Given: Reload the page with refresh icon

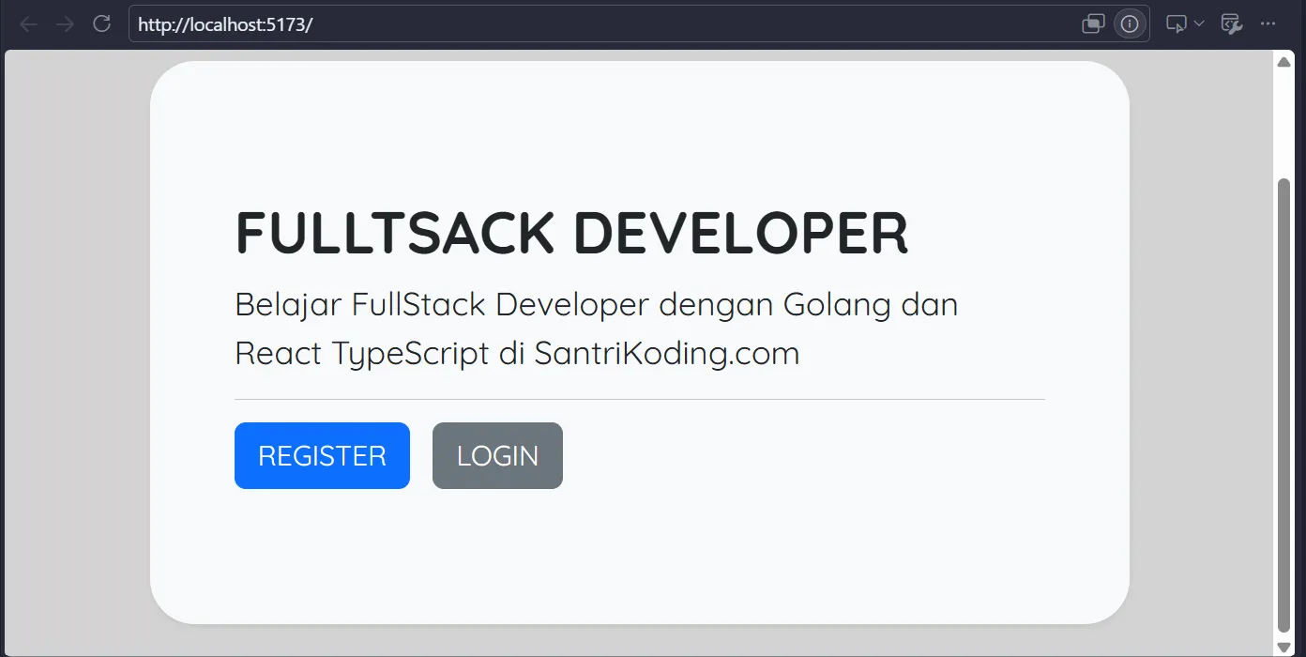Looking at the screenshot, I should [x=101, y=23].
